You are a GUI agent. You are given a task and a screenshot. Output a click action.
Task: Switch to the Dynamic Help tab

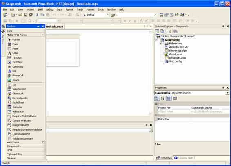pos(184,158)
